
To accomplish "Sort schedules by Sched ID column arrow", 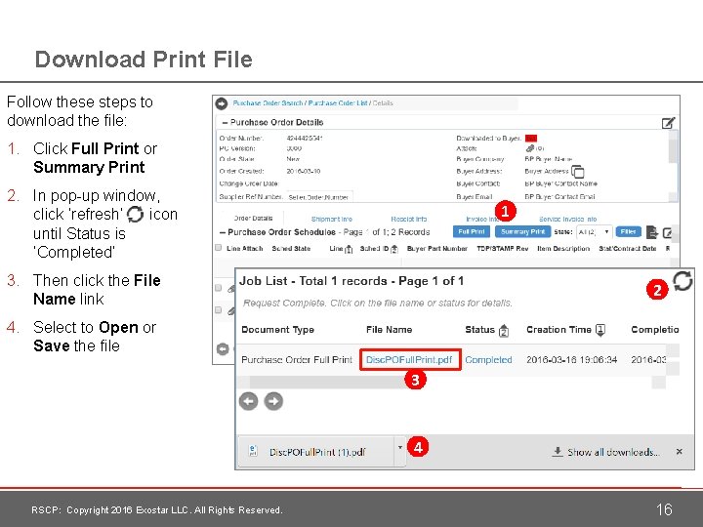I will 394,249.
